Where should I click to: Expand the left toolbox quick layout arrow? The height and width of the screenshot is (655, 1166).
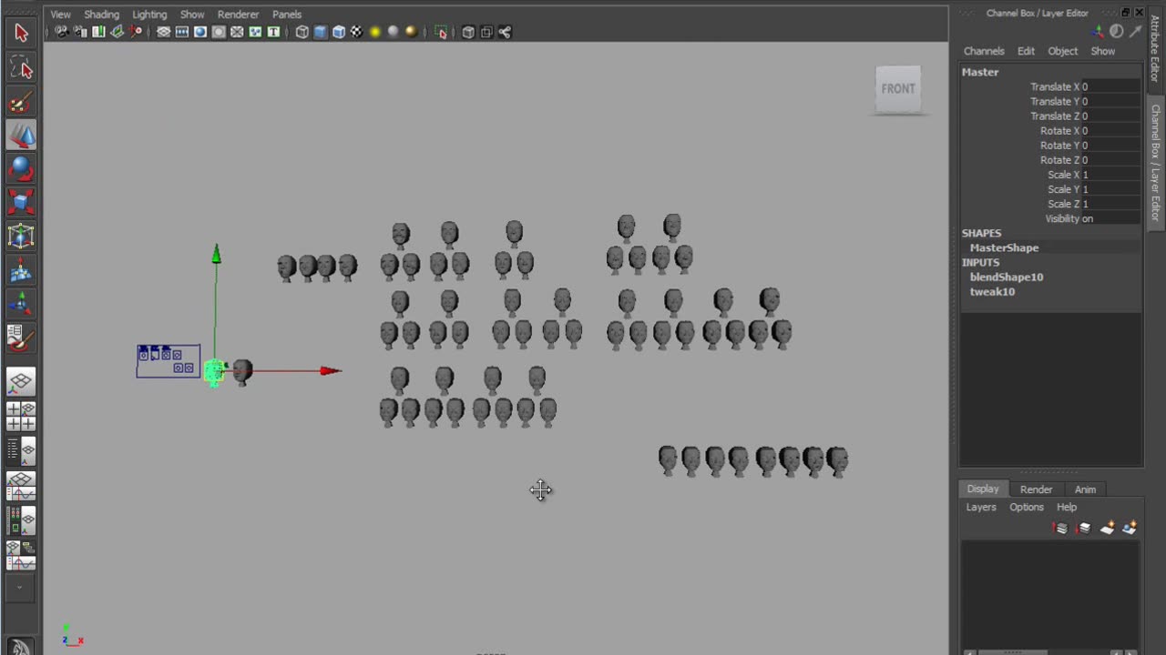(x=20, y=588)
